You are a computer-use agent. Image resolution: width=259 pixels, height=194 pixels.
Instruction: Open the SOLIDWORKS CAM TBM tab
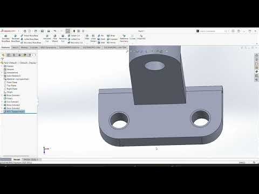(x=115, y=47)
